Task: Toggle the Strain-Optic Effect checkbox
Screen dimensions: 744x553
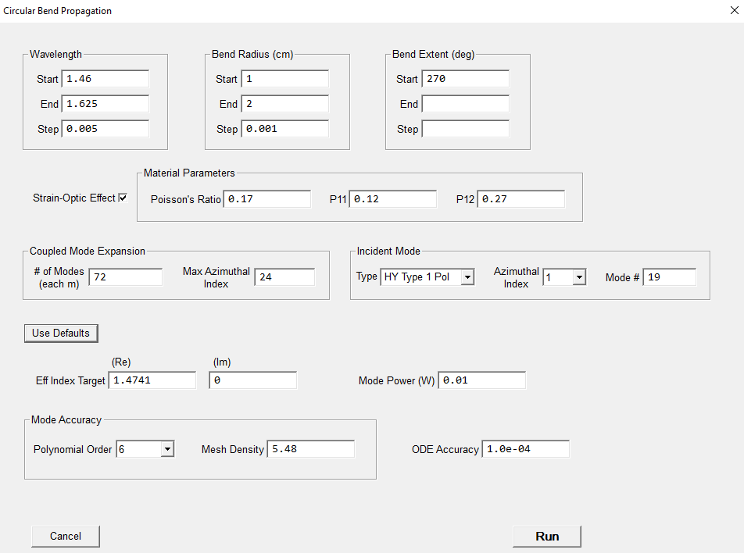Action: tap(123, 198)
